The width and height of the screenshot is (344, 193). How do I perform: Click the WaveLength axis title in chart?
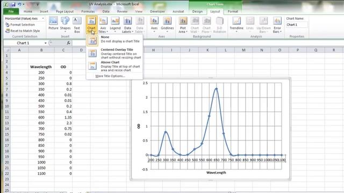(216, 173)
